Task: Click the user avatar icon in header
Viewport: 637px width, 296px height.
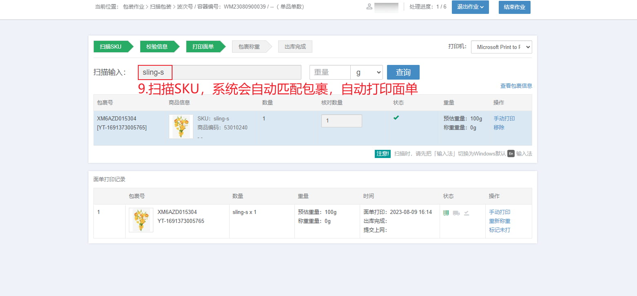Action: click(x=369, y=7)
